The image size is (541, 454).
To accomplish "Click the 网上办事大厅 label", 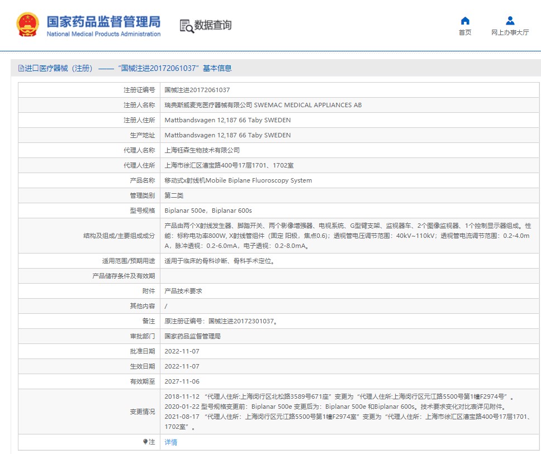I will tap(510, 32).
